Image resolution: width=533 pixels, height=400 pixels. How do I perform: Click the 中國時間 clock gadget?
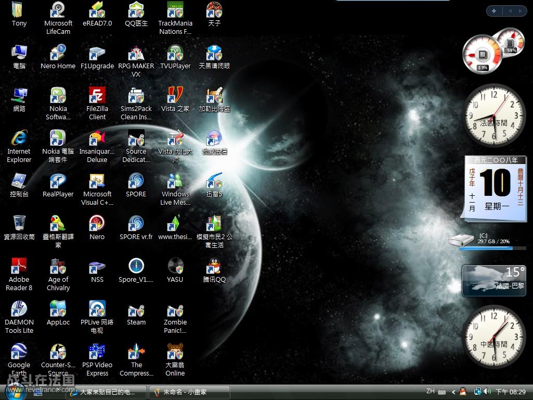pos(494,337)
